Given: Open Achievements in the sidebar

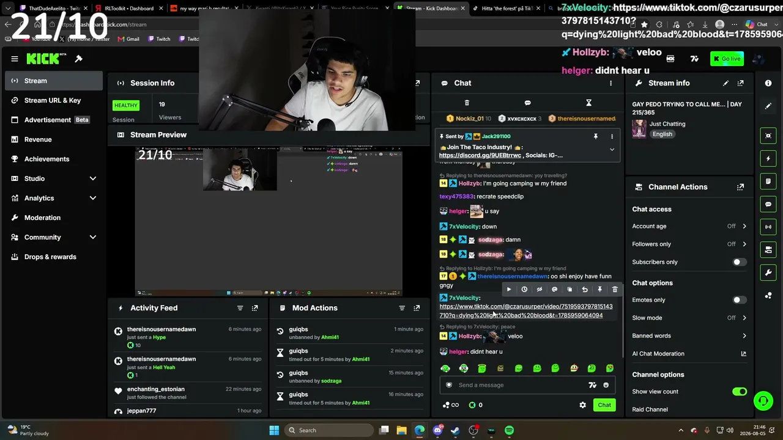Looking at the screenshot, I should click(x=54, y=159).
